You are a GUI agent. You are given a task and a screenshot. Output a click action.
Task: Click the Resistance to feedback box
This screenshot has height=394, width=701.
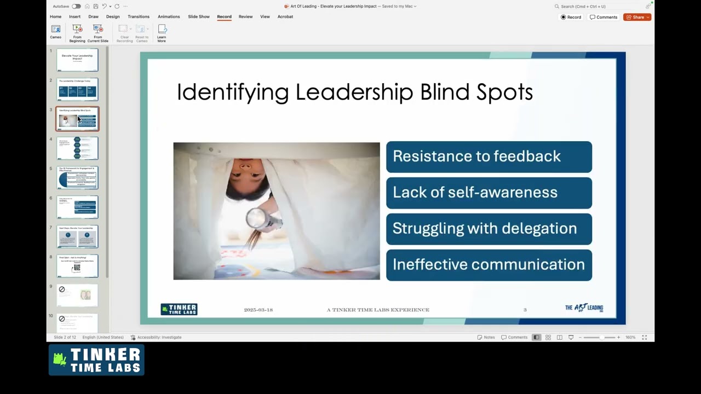click(x=489, y=157)
